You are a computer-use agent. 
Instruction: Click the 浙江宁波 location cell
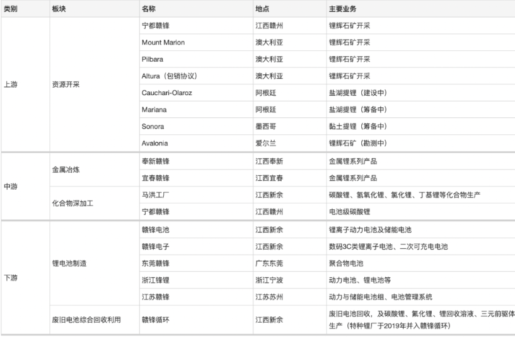(x=269, y=280)
